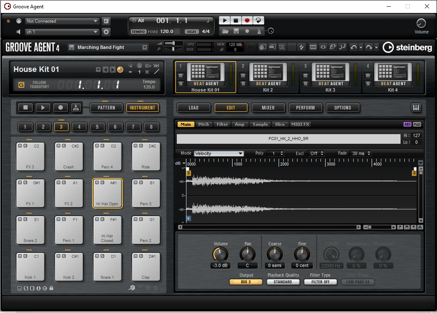Image resolution: width=437 pixels, height=313 pixels.
Task: Open the House Kit 01 kit menu arrow
Action: (x=98, y=69)
